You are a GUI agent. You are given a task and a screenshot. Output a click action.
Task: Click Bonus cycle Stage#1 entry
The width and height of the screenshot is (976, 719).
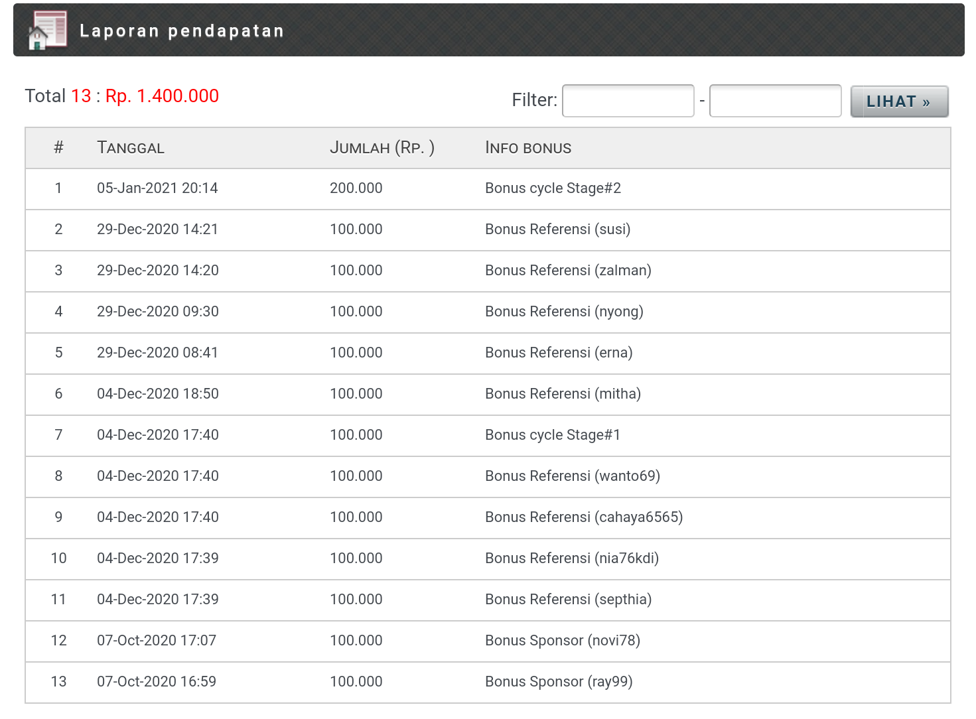tap(553, 435)
